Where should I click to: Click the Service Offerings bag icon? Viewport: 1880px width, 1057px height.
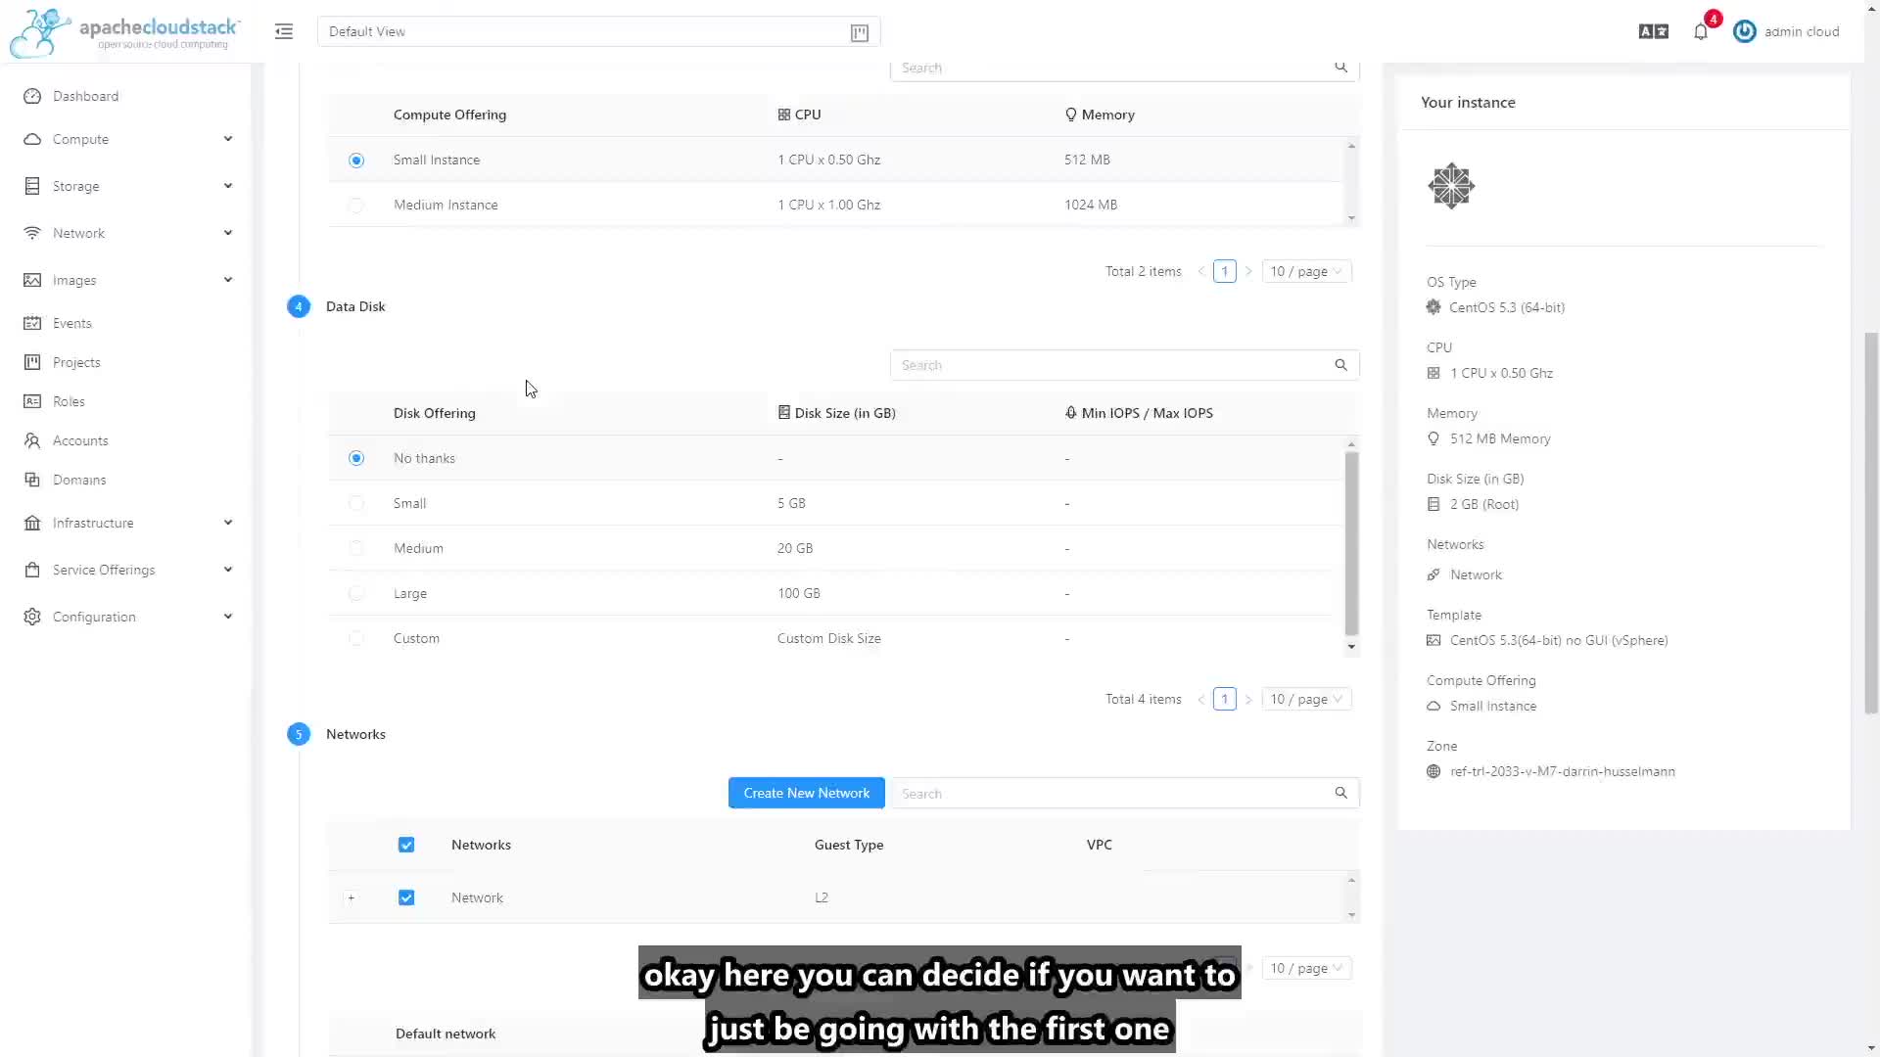[32, 570]
